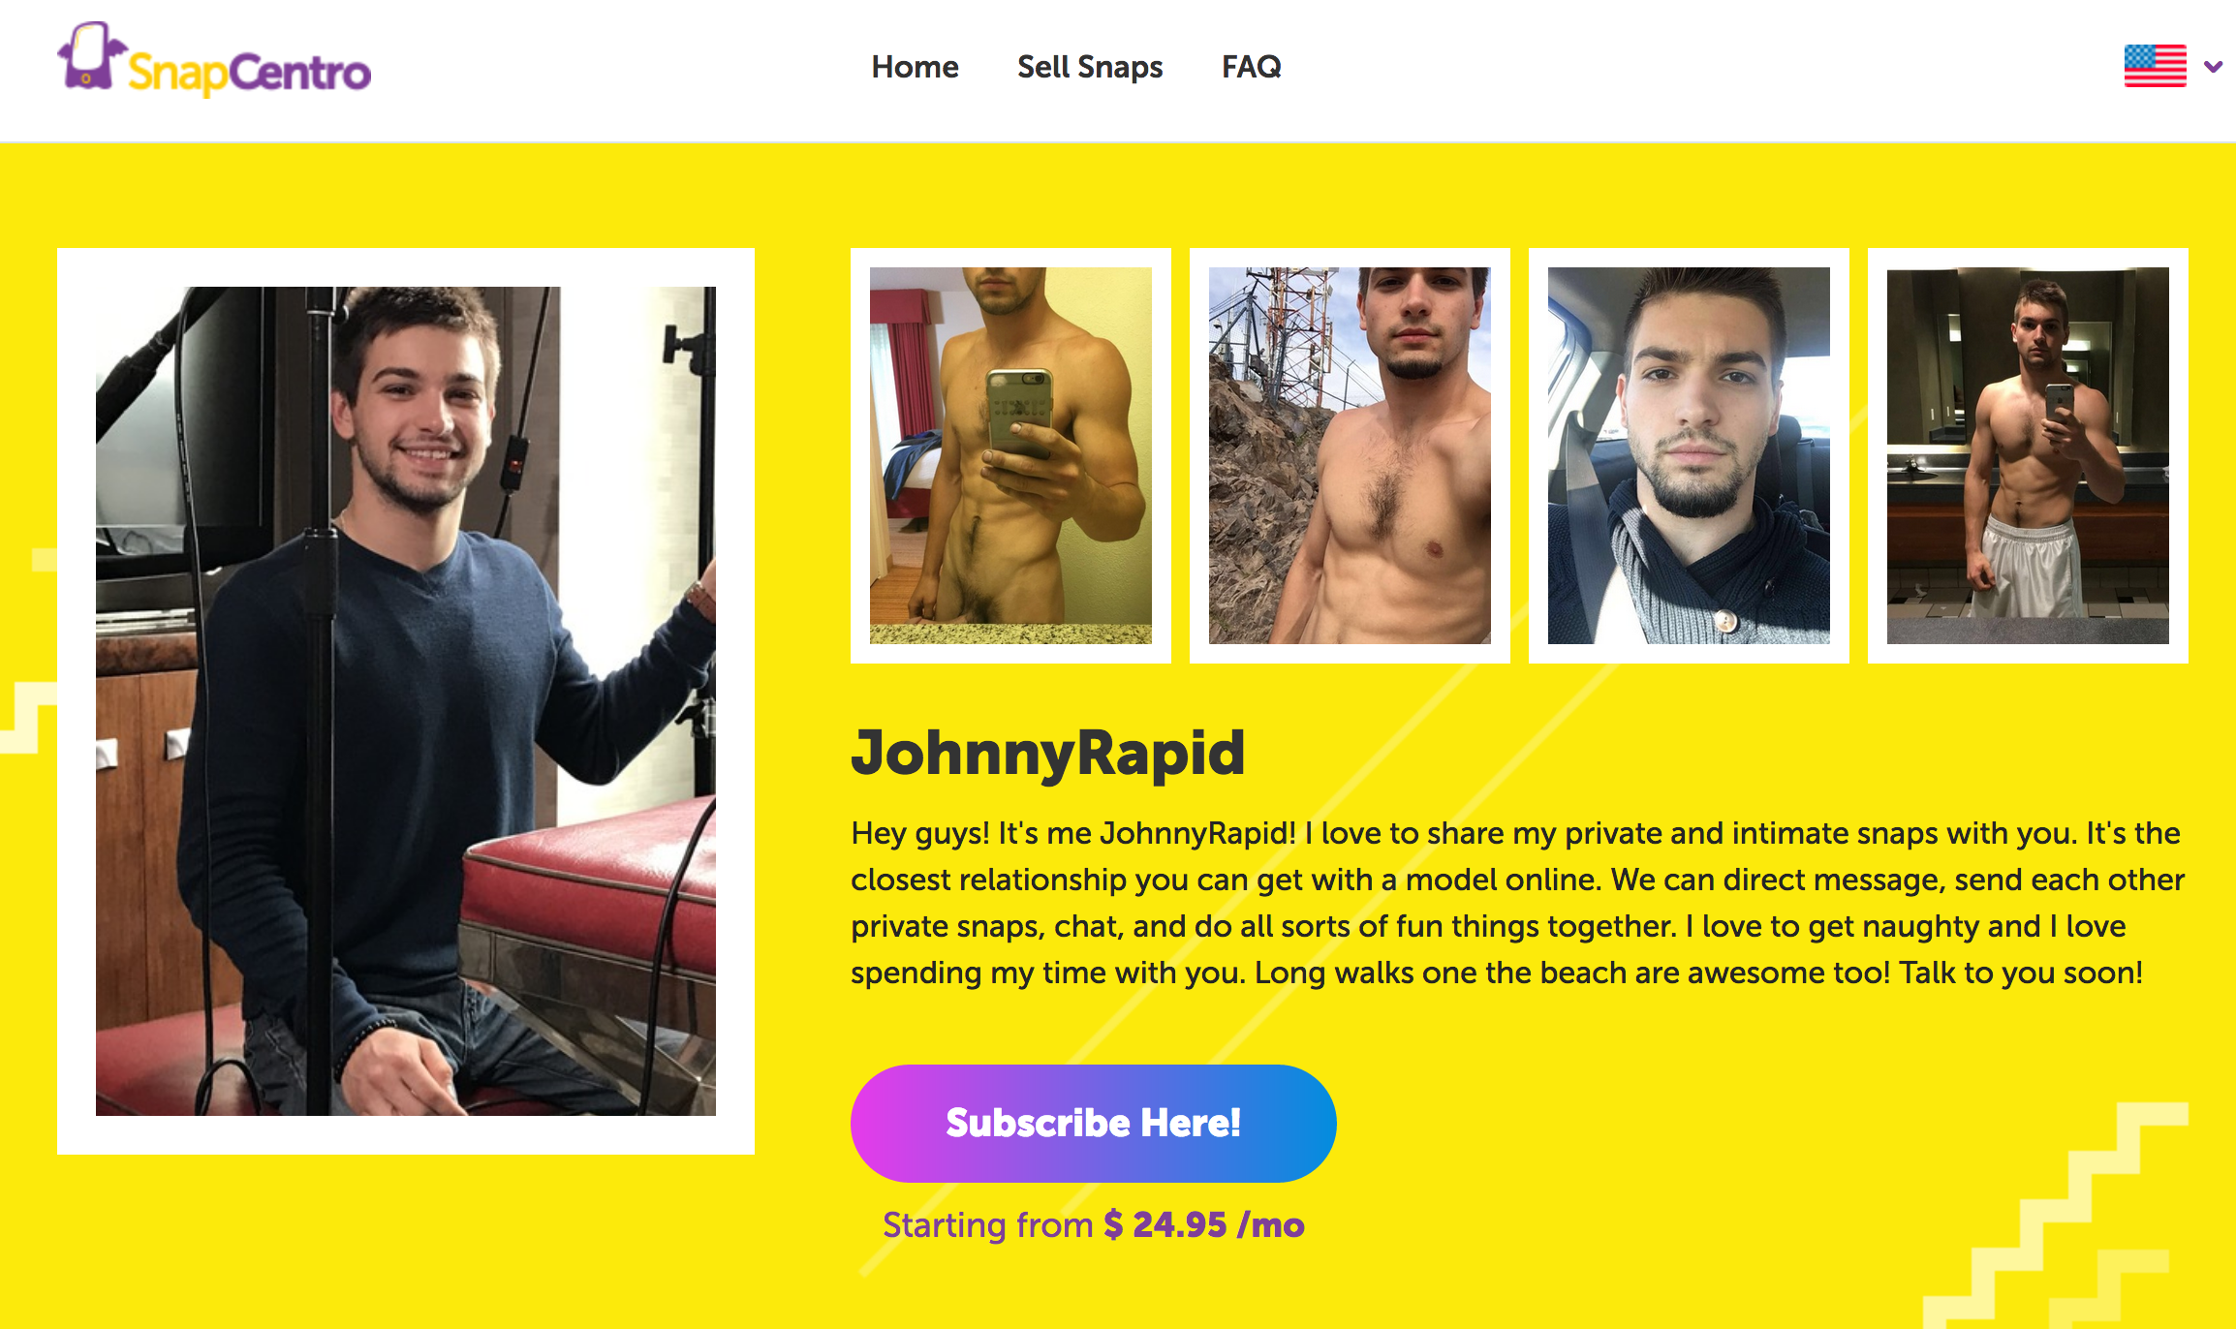Screen dimensions: 2236x1329
Task: Click the JohnnyRapid profile name heading
Action: click(1047, 754)
